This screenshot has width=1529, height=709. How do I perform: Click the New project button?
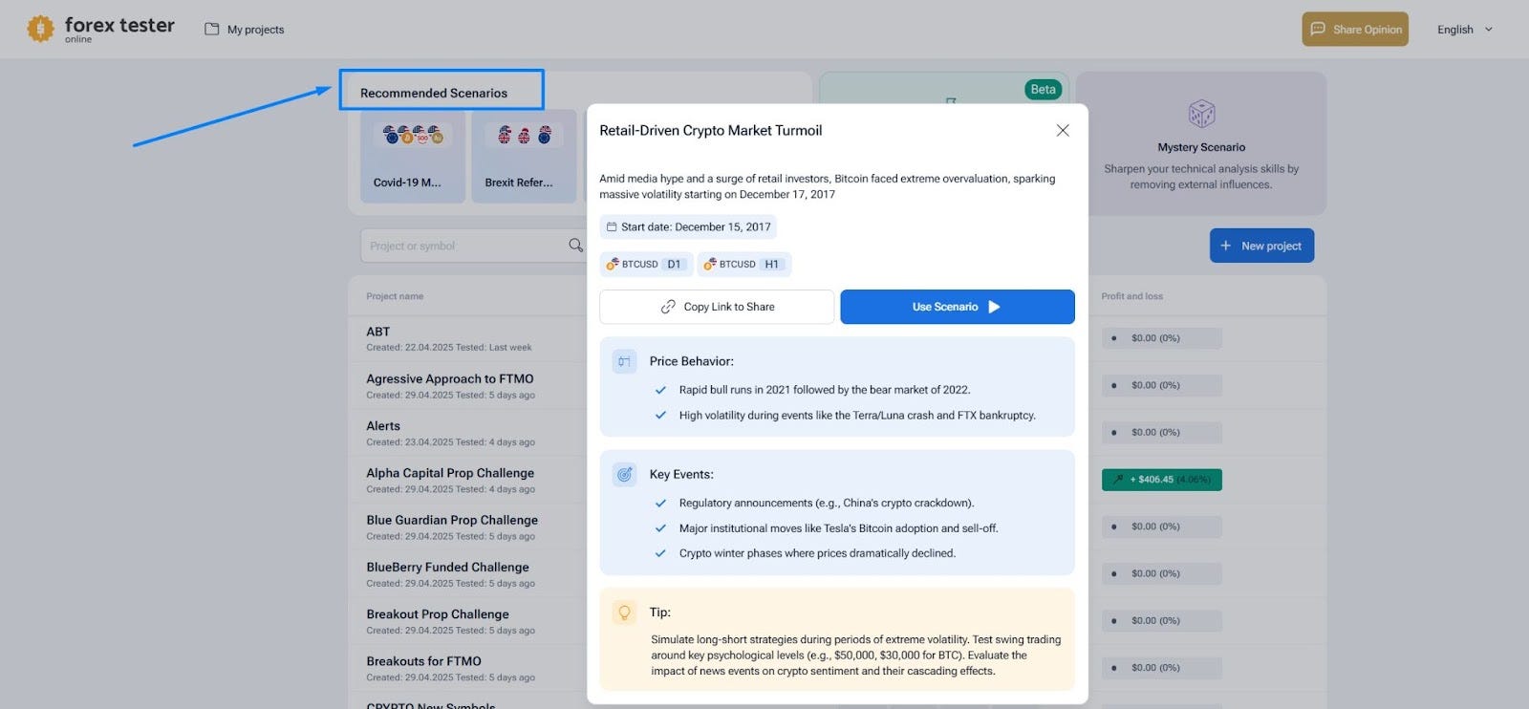(x=1261, y=246)
